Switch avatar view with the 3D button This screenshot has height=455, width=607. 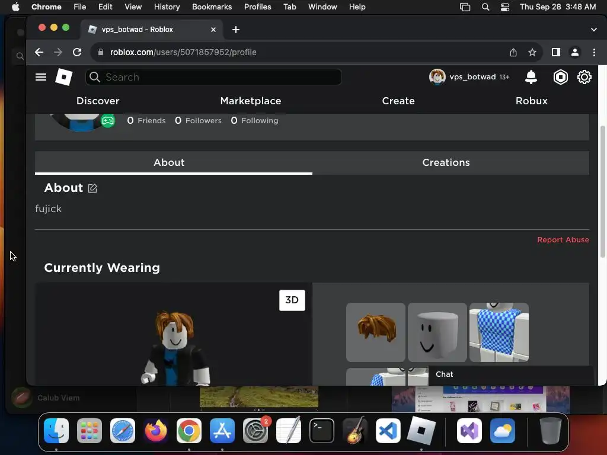[292, 300]
